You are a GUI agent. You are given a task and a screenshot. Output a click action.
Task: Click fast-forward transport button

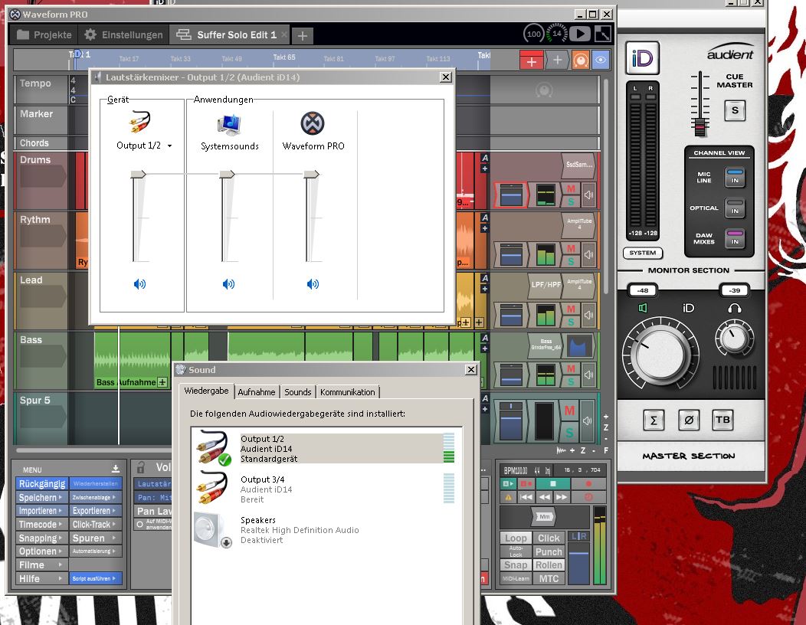[562, 497]
